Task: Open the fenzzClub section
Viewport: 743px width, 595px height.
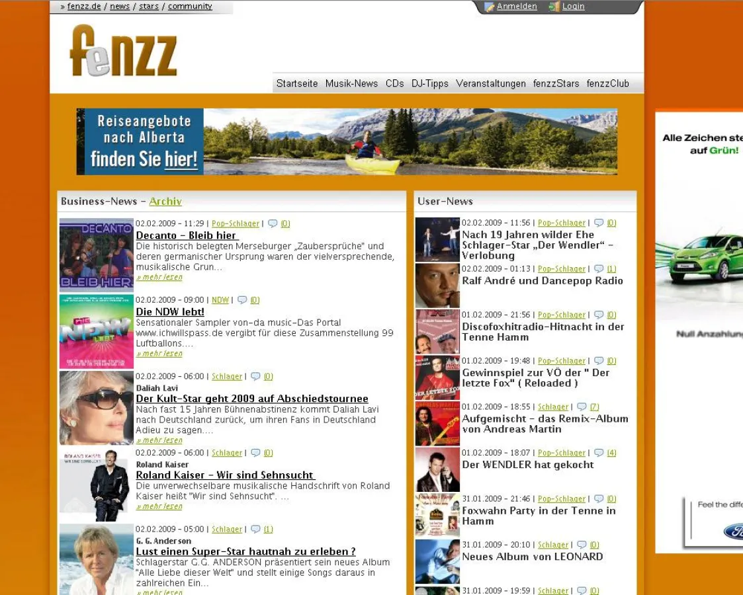Action: pos(607,83)
